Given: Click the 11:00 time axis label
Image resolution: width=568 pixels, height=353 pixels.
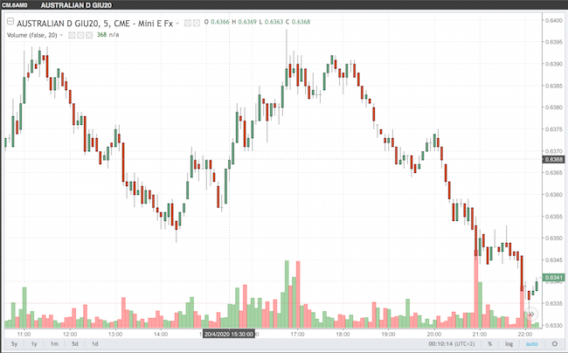Looking at the screenshot, I should (24, 334).
